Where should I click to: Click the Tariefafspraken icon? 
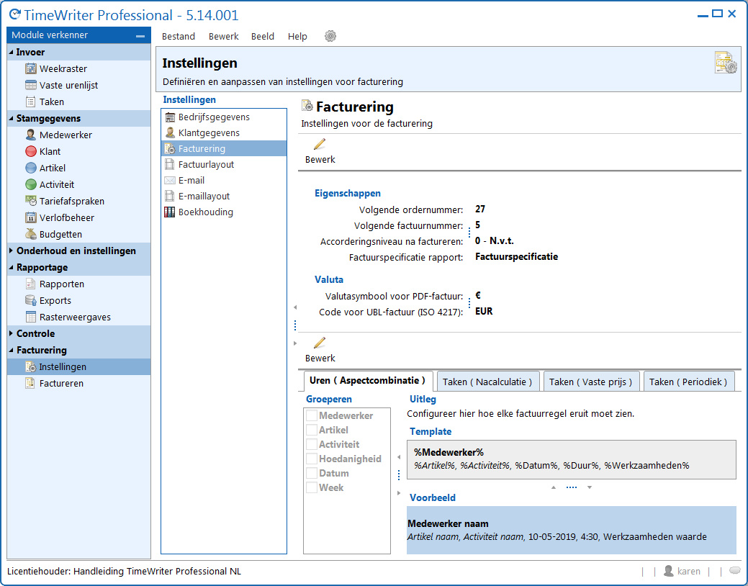click(x=30, y=201)
